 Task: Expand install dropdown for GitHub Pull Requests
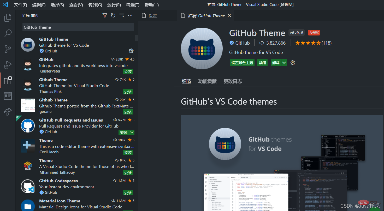tap(132, 132)
